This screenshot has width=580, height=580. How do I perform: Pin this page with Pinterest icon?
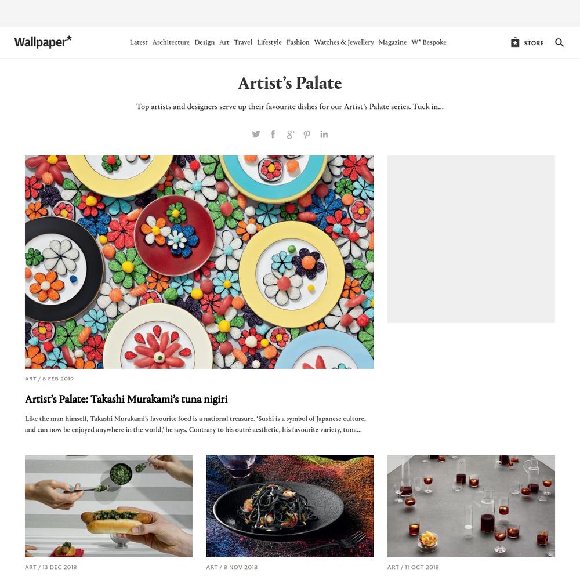307,135
